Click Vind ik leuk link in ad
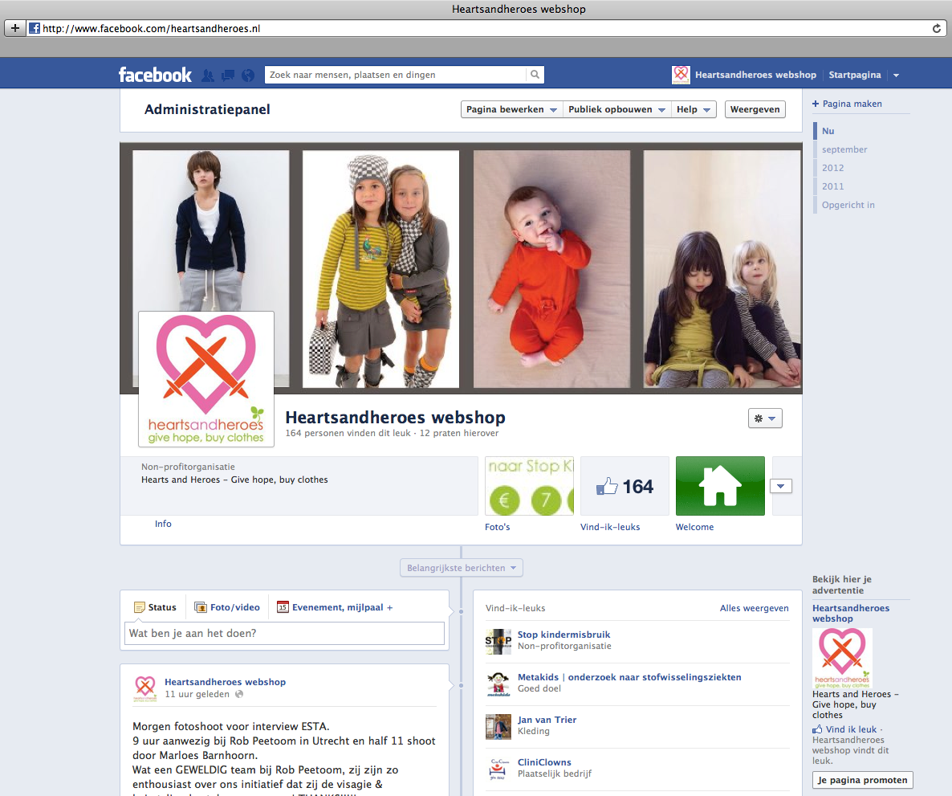This screenshot has height=796, width=952. (851, 729)
